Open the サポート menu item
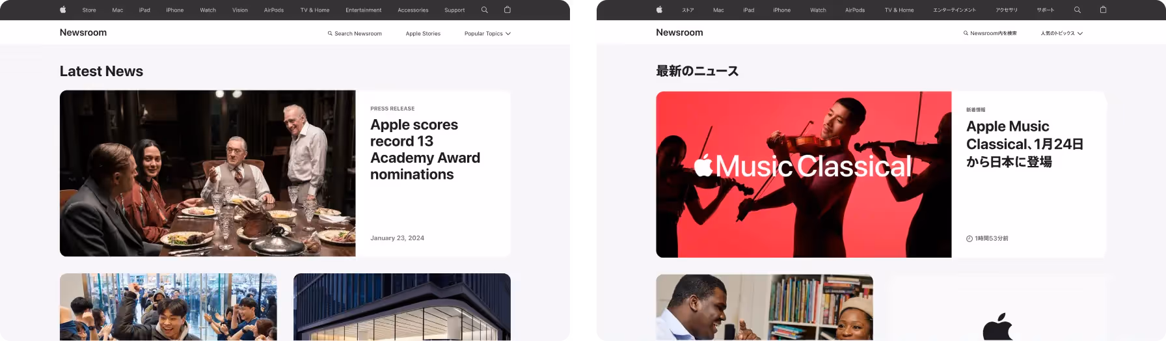 tap(1046, 10)
